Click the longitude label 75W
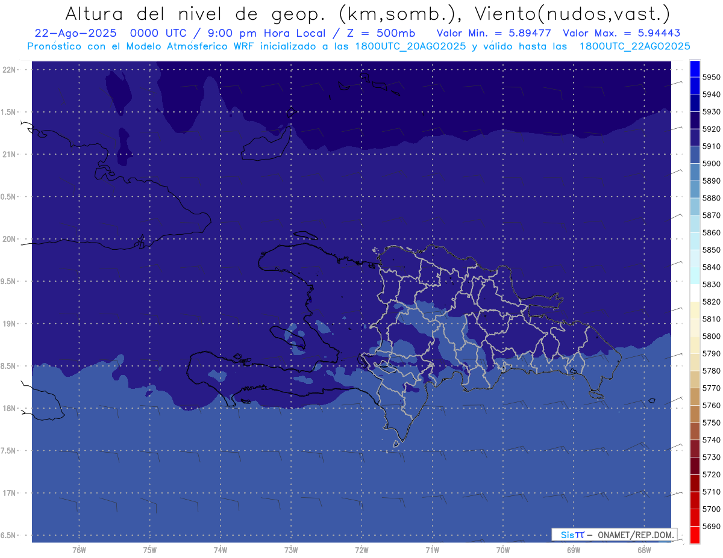The width and height of the screenshot is (723, 558). (x=149, y=550)
